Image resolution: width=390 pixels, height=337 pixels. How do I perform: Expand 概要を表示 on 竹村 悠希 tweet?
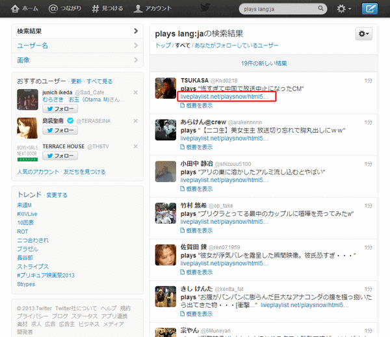[196, 230]
